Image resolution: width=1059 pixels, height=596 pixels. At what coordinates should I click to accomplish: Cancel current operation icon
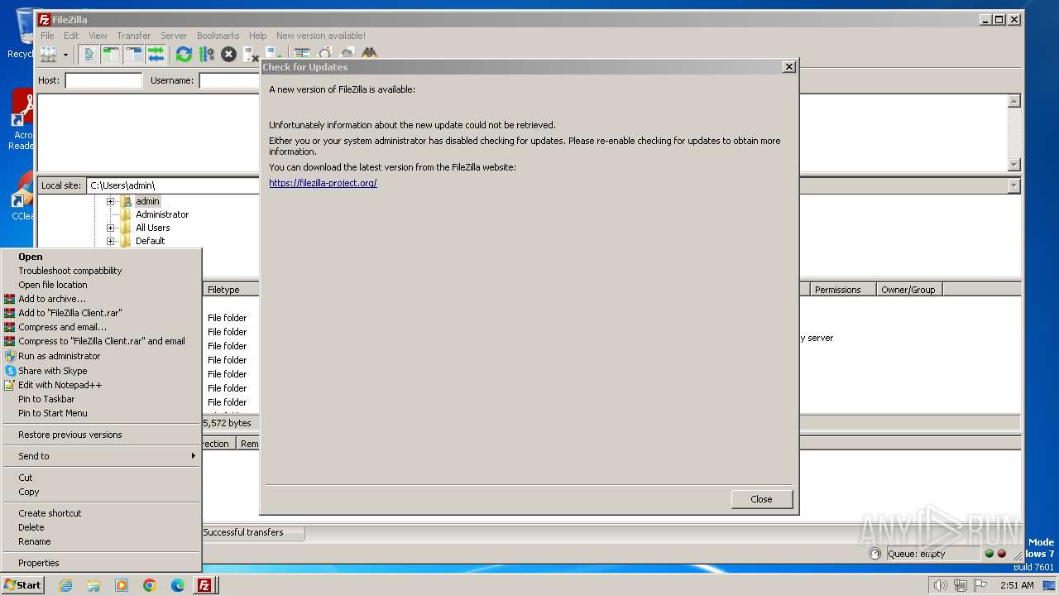click(228, 55)
